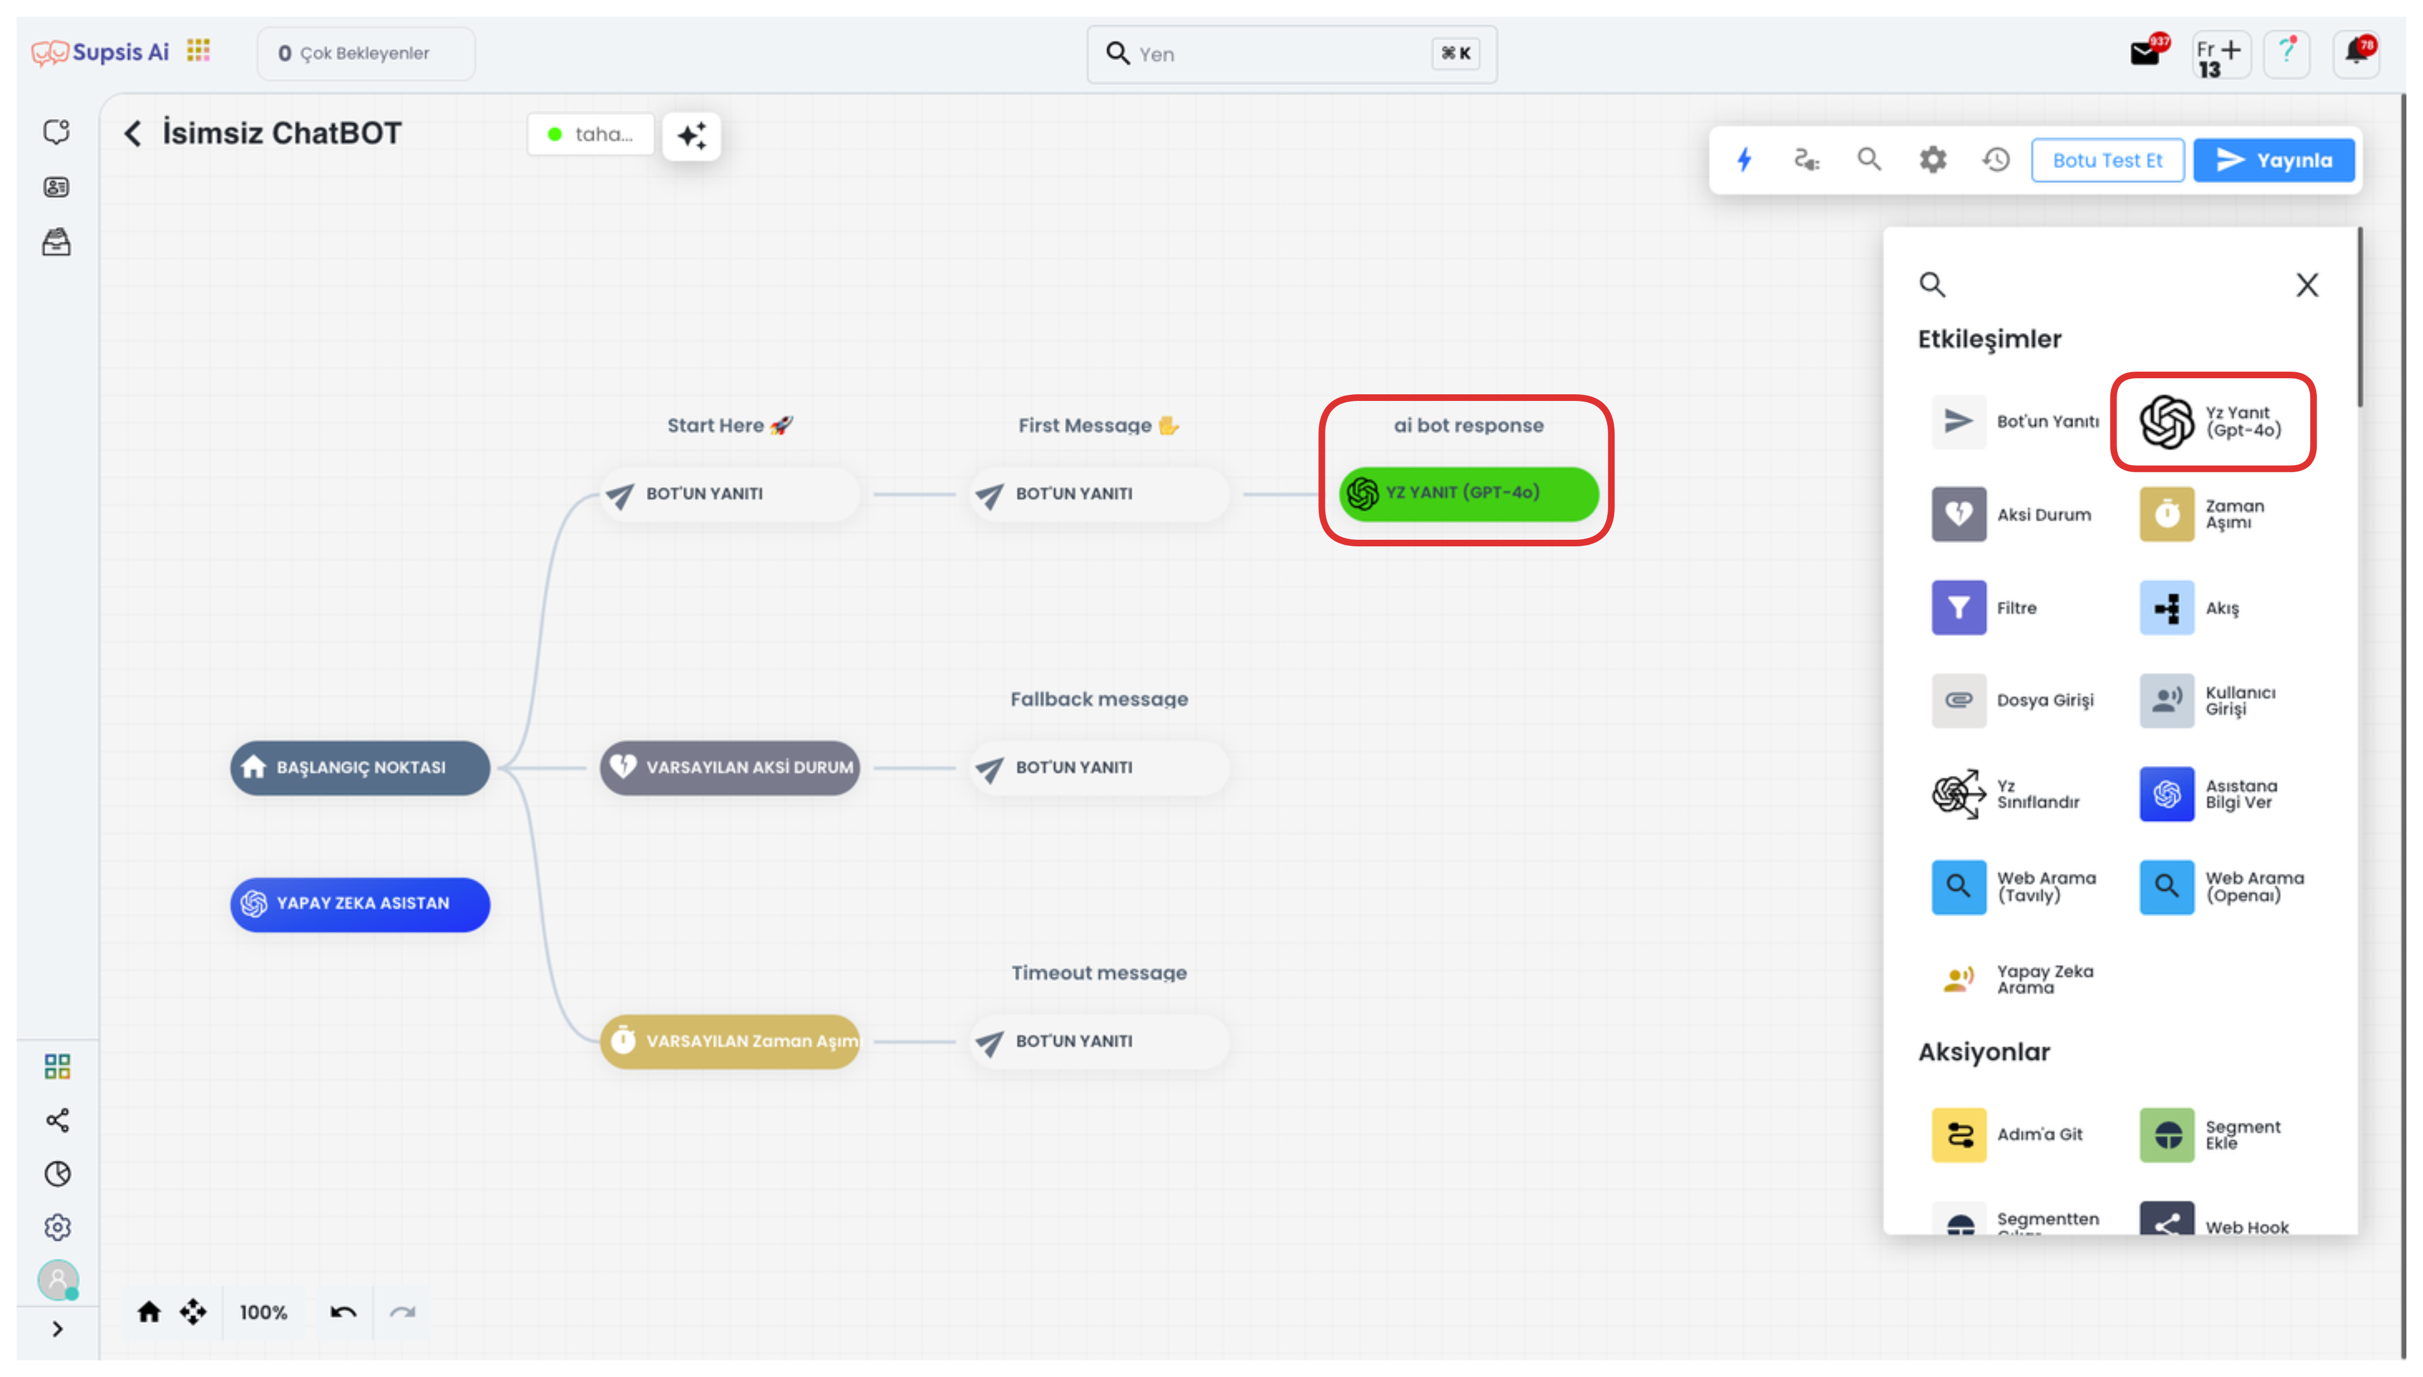This screenshot has width=2423, height=1377.
Task: Select Yz Sınıflandır interaction
Action: point(2006,795)
